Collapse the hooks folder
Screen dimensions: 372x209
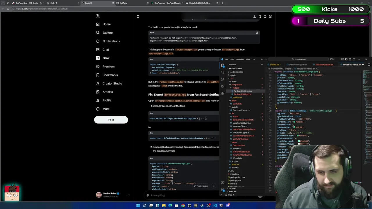(233, 101)
